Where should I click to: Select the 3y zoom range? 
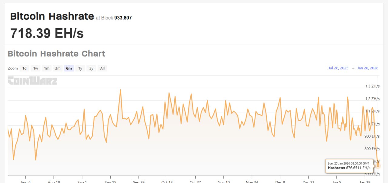[91, 68]
